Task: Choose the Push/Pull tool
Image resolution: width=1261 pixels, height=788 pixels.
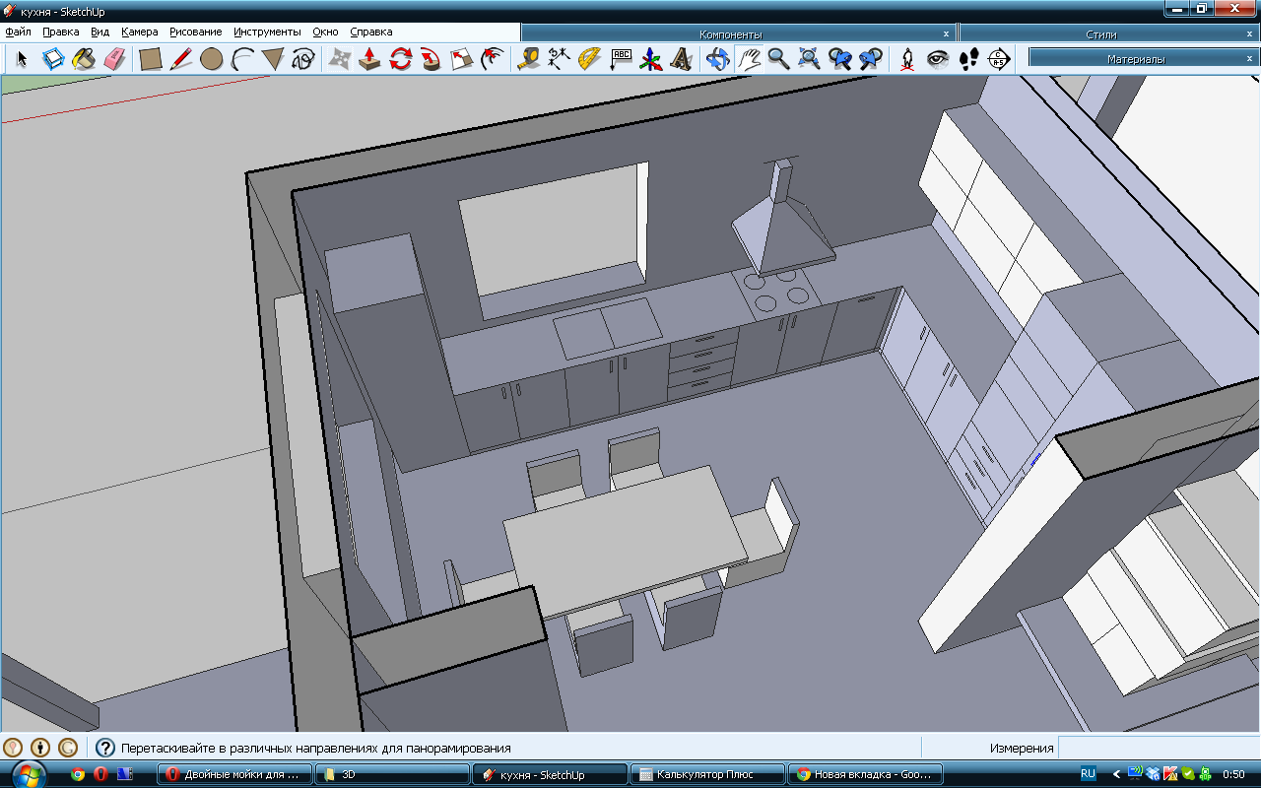Action: point(369,59)
